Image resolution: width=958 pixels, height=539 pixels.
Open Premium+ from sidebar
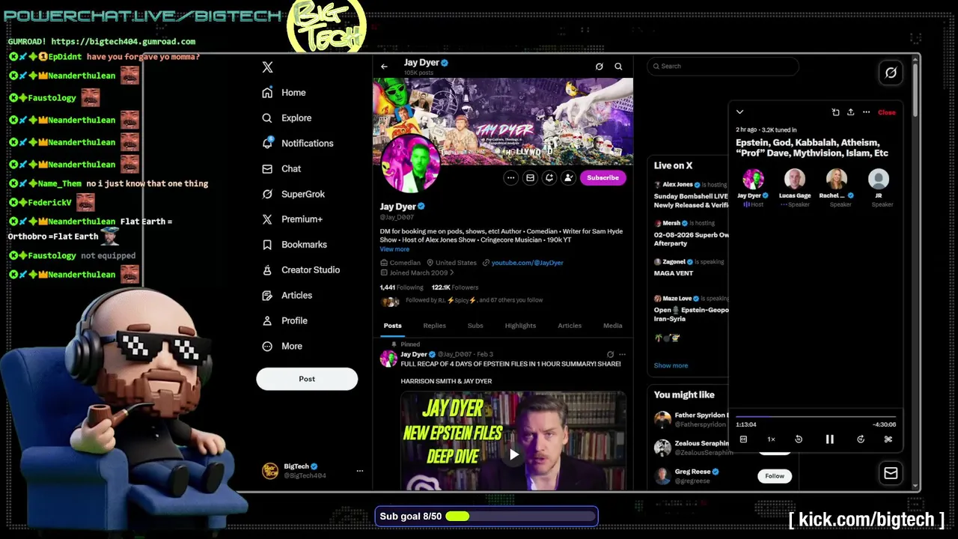tap(292, 219)
